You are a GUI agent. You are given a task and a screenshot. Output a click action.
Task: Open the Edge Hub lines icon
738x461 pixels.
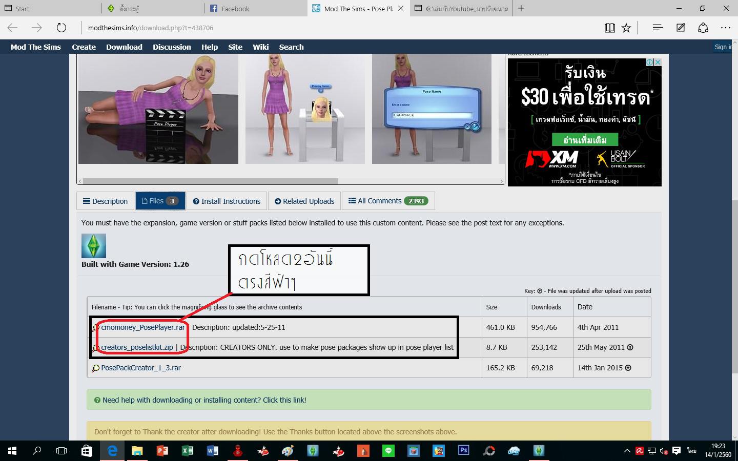point(658,28)
